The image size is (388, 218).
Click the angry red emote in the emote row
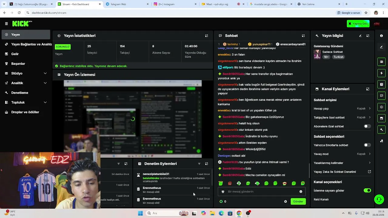(230, 183)
